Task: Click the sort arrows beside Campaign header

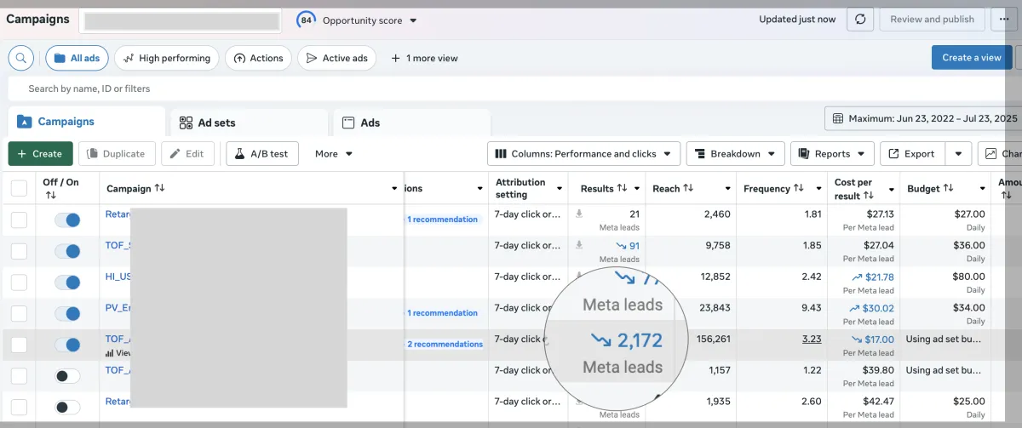Action: point(160,189)
